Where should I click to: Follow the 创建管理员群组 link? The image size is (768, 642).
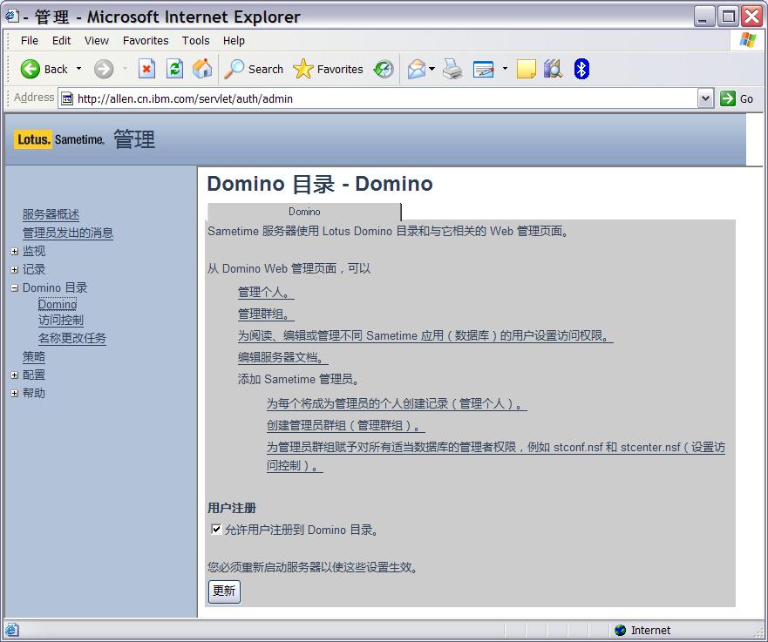pyautogui.click(x=346, y=426)
